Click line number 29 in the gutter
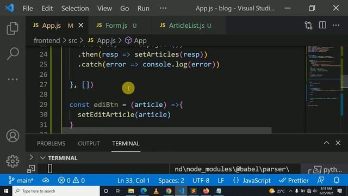Viewport: 348px width, 196px height. 43,105
